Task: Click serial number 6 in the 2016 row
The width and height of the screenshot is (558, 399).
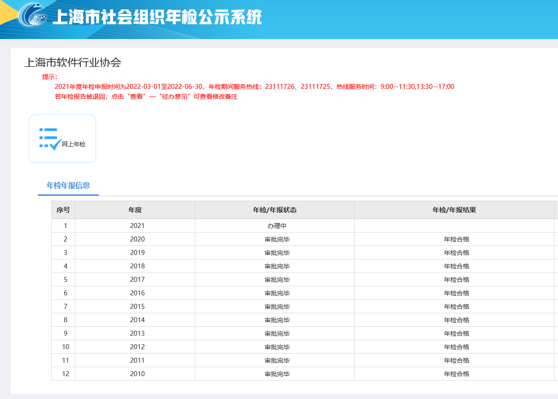Action: coord(66,293)
